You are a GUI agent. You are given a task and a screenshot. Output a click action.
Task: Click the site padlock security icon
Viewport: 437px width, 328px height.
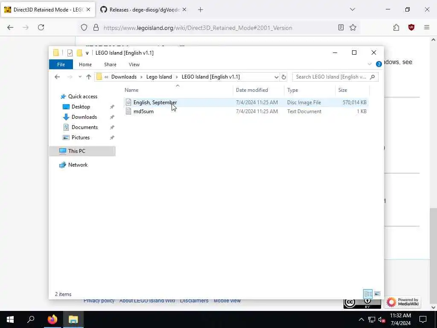pos(96,28)
